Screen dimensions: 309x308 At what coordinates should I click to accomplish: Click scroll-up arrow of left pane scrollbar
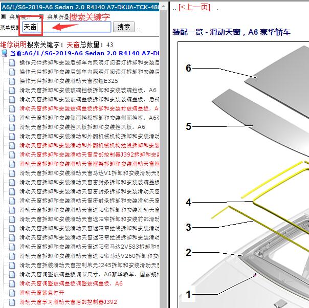pos(163,7)
